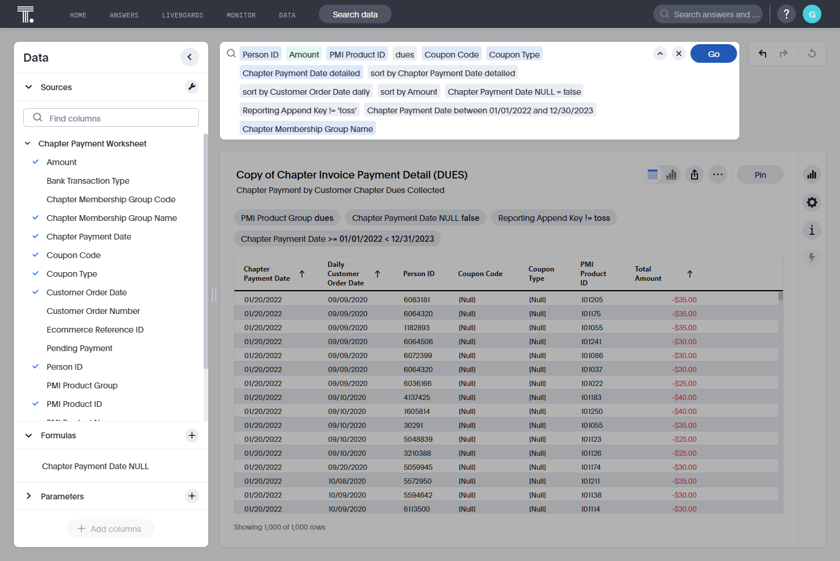Click the undo arrow icon
The width and height of the screenshot is (840, 561).
click(x=763, y=53)
